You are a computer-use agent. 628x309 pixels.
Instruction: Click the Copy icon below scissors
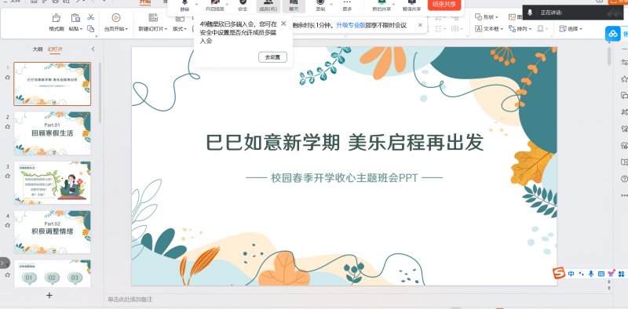(x=91, y=28)
